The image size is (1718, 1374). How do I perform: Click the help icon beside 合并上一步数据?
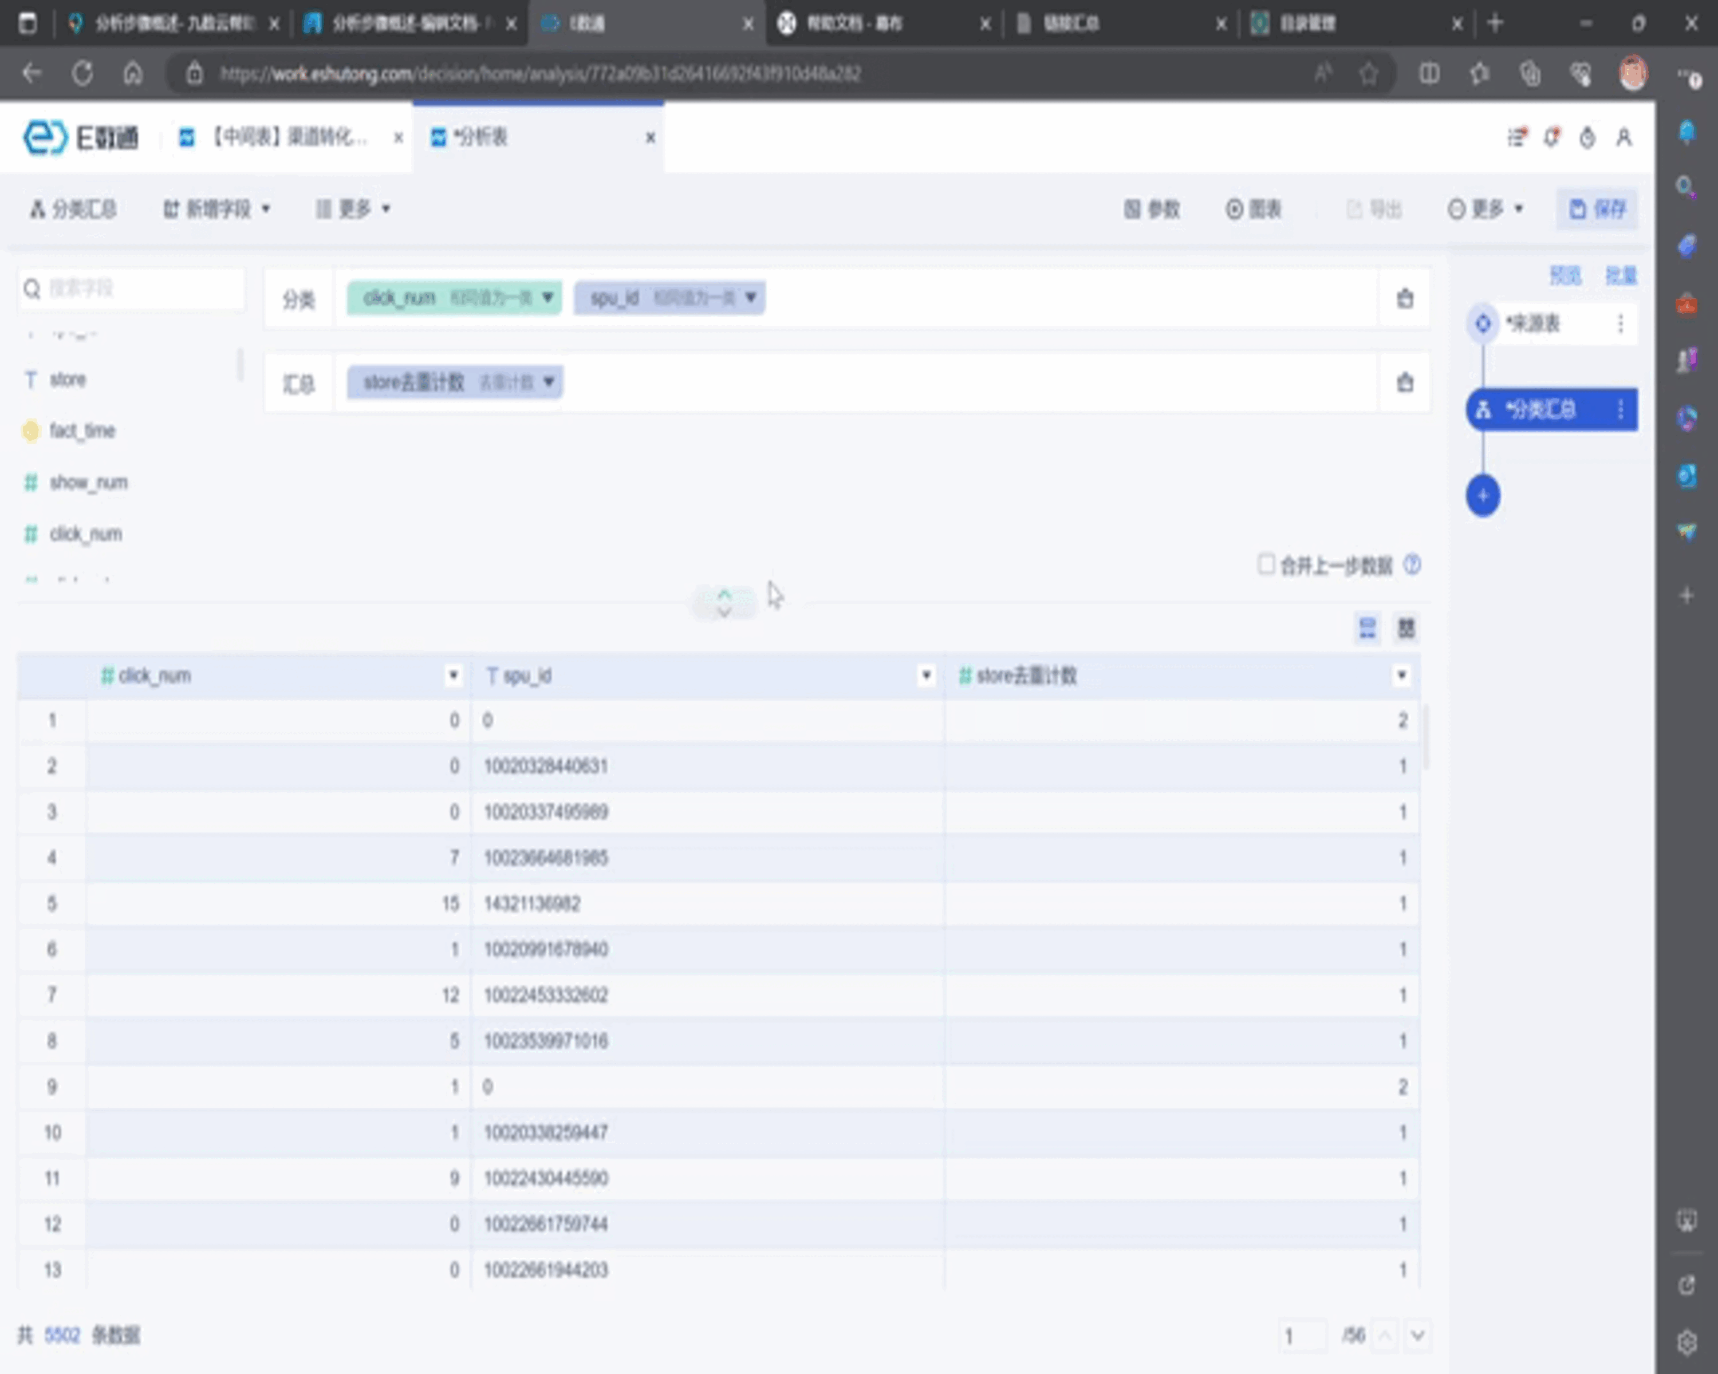click(1412, 564)
